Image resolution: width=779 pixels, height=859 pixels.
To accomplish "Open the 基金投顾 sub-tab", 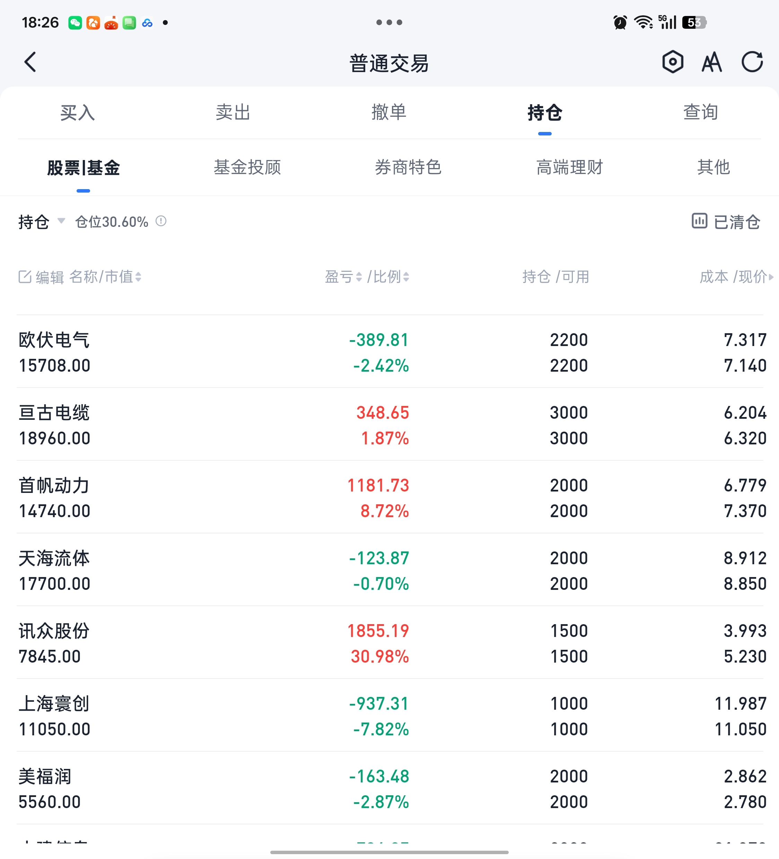I will 247,167.
